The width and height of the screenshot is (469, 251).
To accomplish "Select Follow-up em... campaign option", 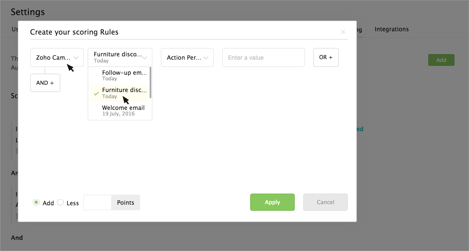I will coord(119,76).
